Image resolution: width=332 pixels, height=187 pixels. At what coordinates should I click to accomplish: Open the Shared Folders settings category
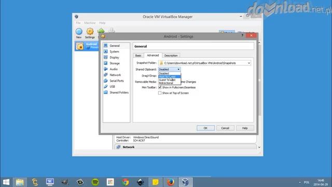tap(119, 92)
